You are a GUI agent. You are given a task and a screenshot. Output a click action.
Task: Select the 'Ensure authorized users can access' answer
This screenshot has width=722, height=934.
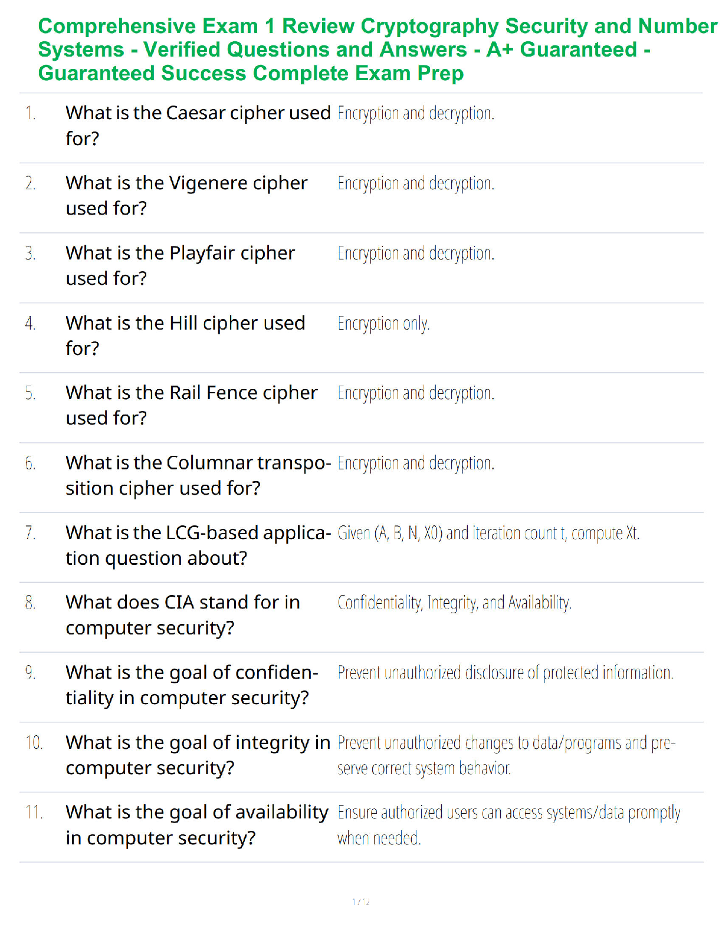click(x=509, y=825)
